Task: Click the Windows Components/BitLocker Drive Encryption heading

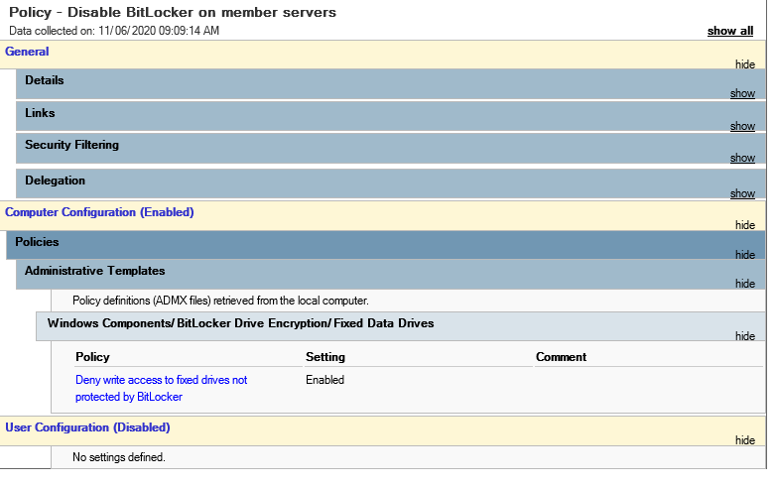Action: point(241,323)
